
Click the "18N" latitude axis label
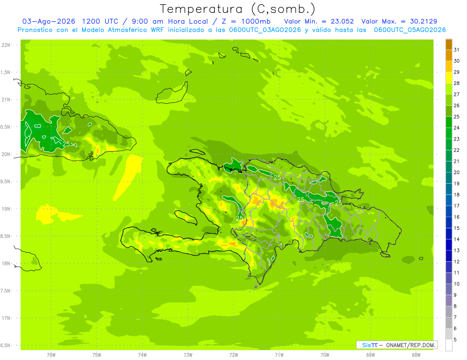click(x=6, y=264)
